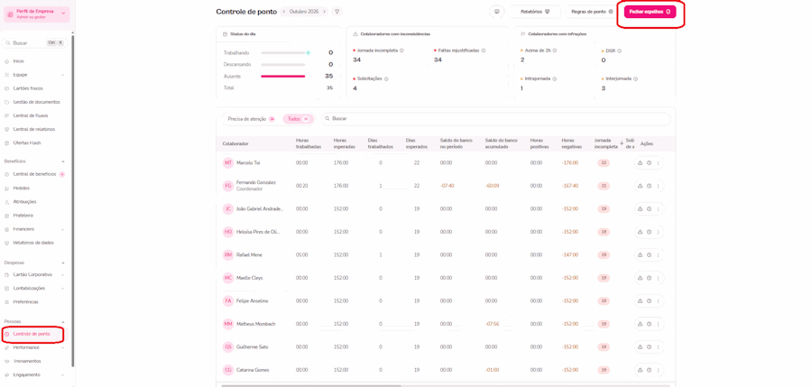
Task: Switch to Precisa de atenção tab
Action: [251, 119]
